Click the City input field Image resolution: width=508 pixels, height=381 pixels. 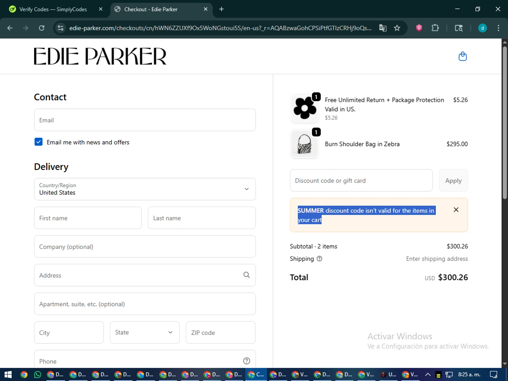pos(69,332)
